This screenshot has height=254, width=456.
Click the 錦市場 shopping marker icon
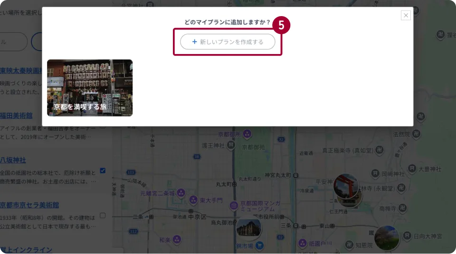259,246
